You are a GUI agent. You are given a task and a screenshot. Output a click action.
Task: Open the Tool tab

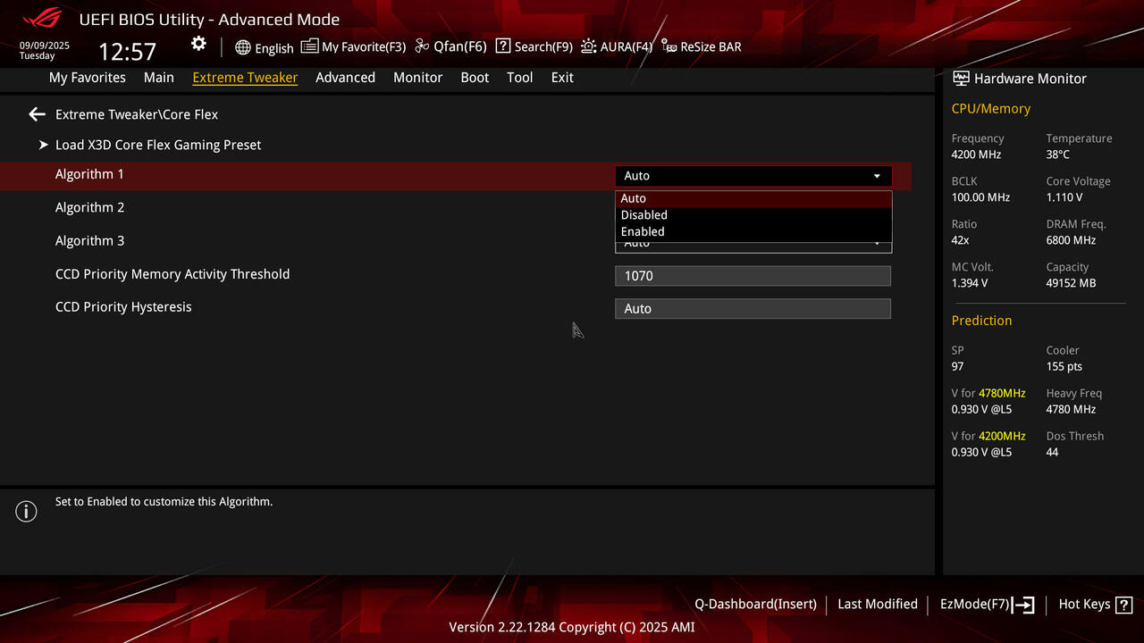click(520, 78)
